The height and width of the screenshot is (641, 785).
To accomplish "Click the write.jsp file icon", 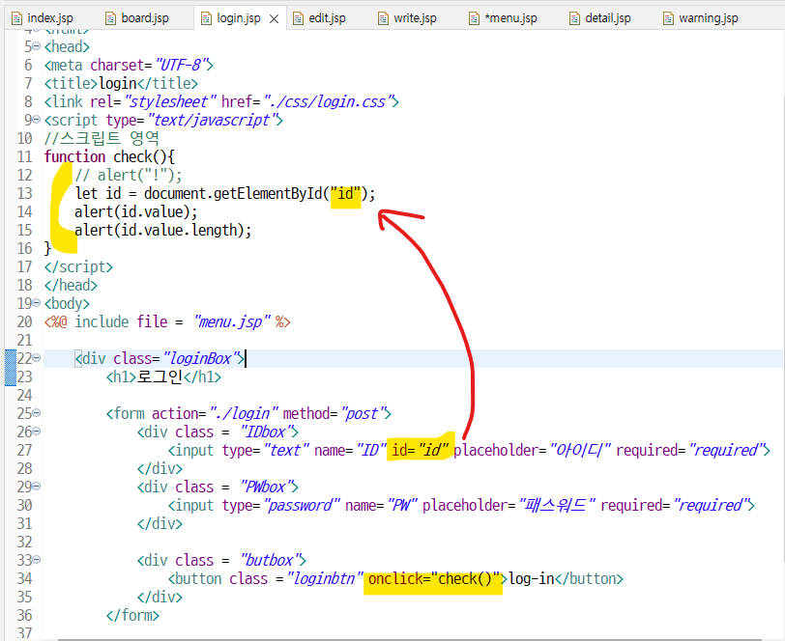I will [384, 19].
